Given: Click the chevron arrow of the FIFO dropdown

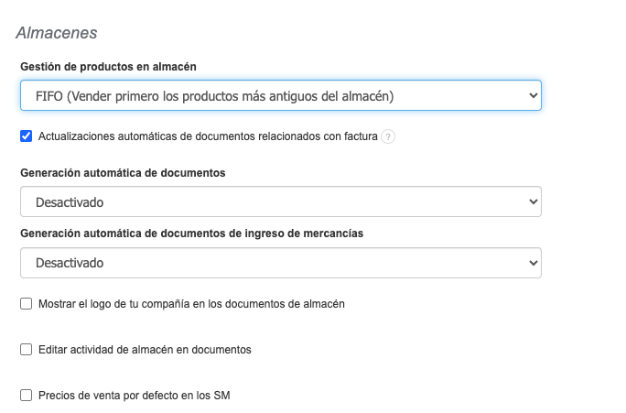Looking at the screenshot, I should click(x=533, y=95).
